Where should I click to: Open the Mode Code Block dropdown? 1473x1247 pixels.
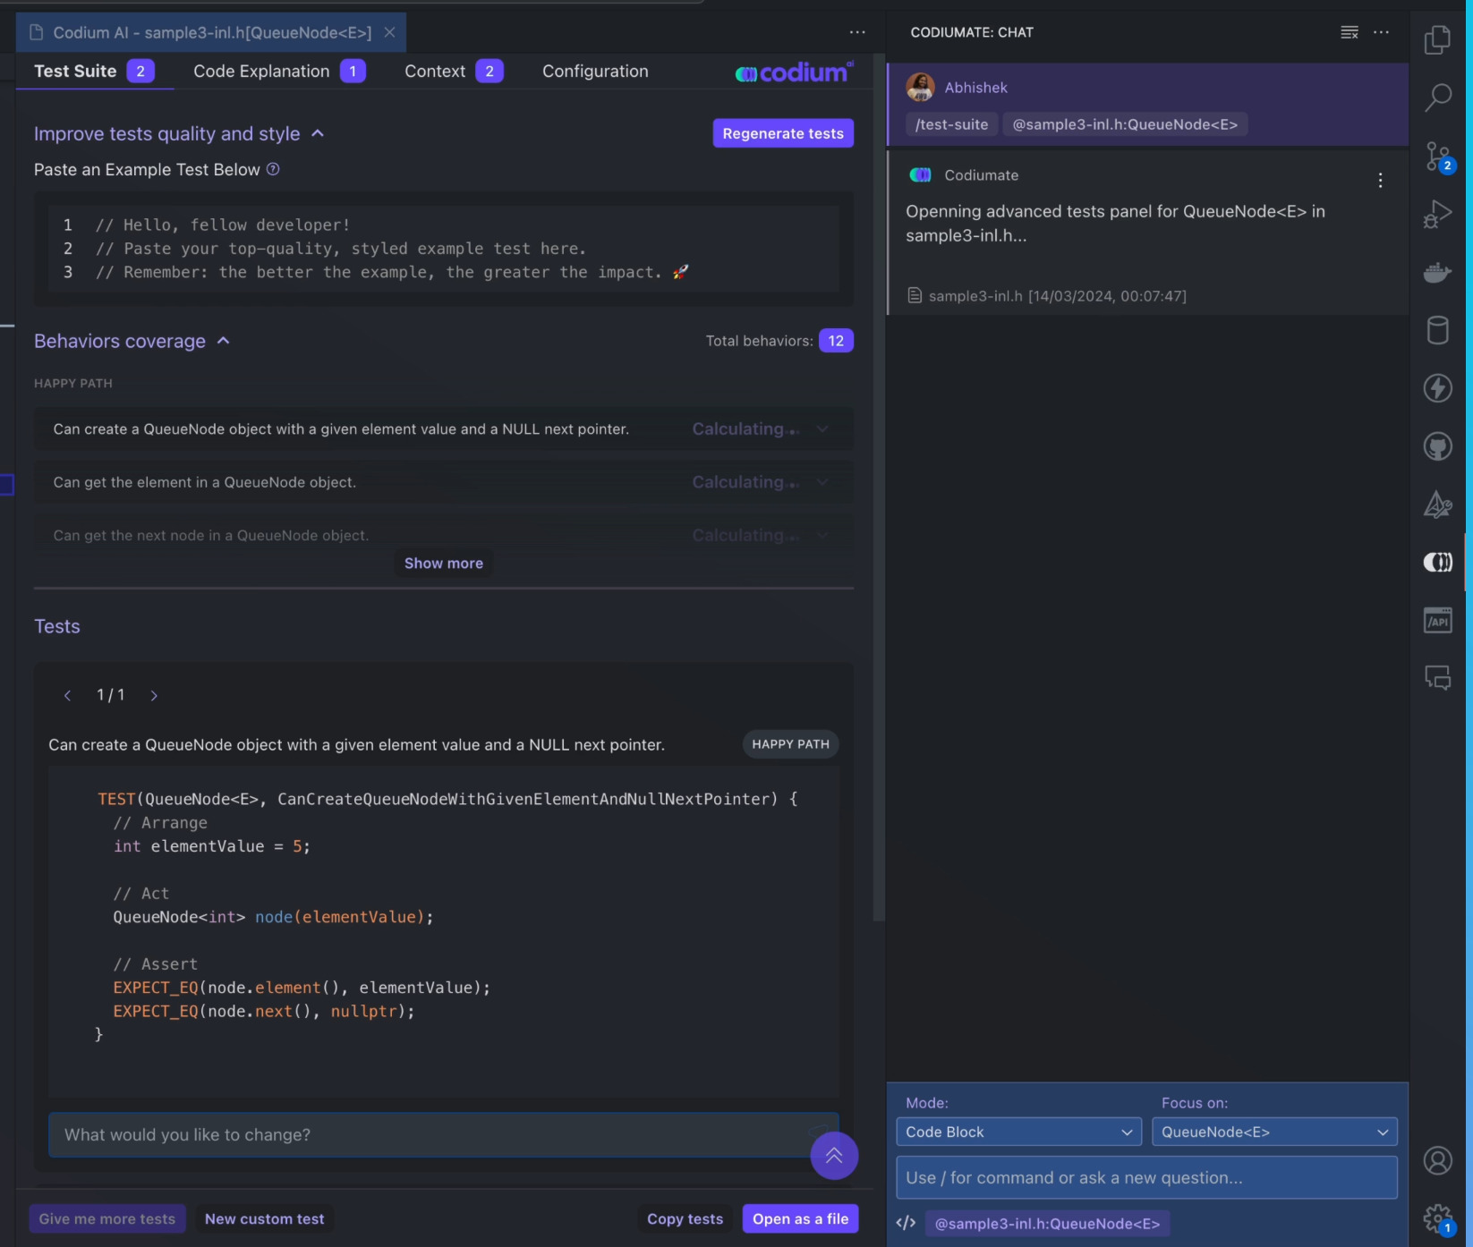click(1018, 1132)
